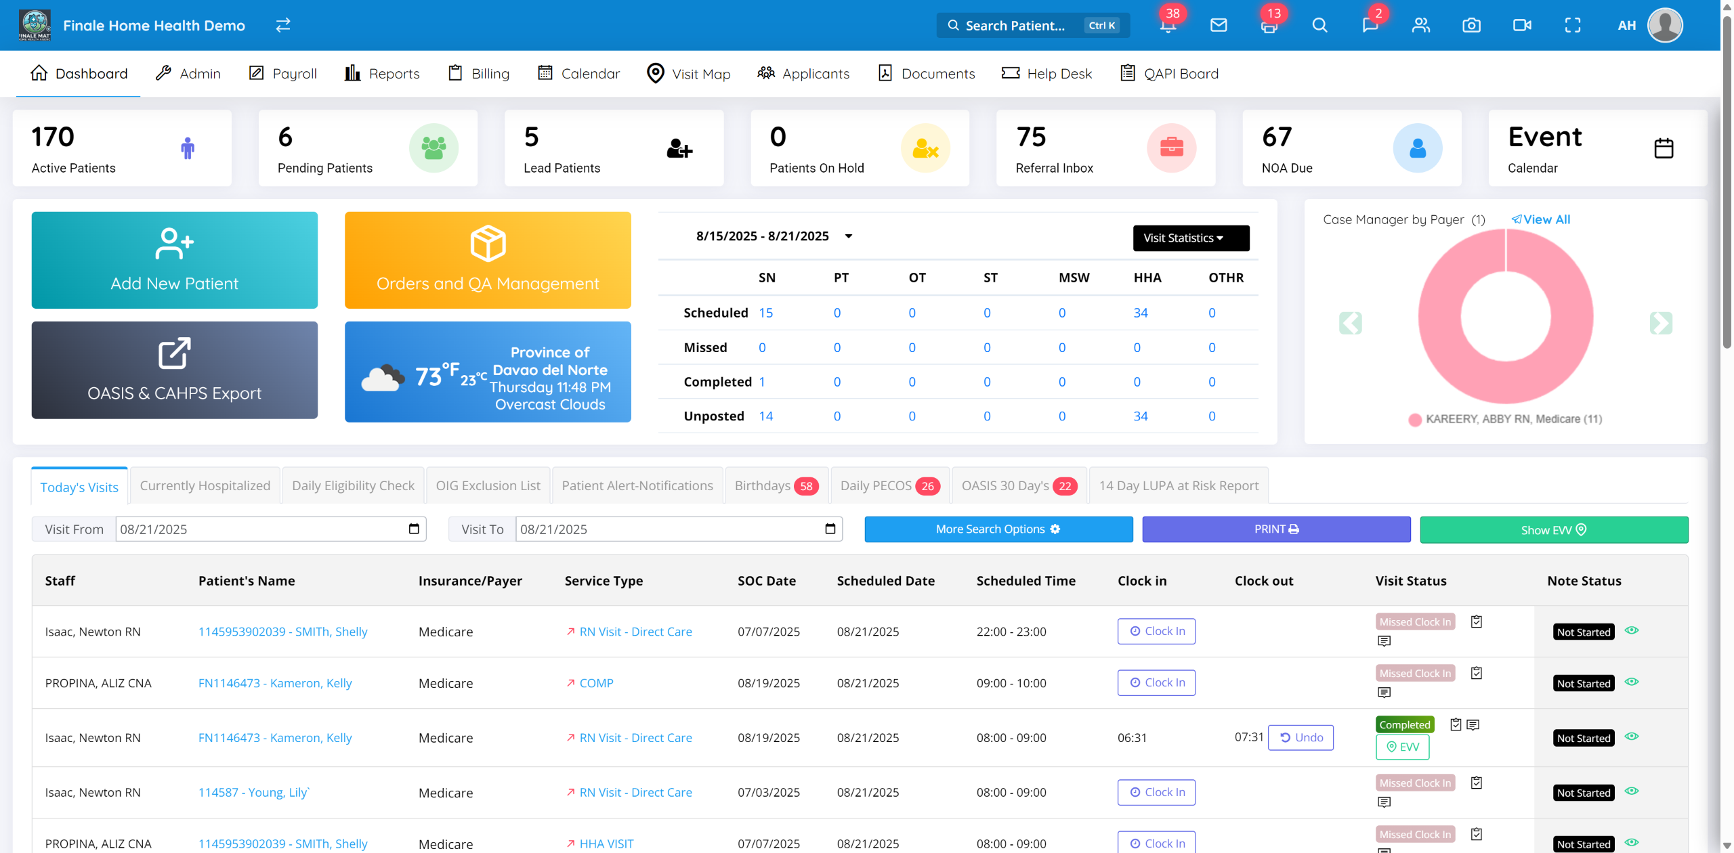Click the switch agency arrows icon

283,25
